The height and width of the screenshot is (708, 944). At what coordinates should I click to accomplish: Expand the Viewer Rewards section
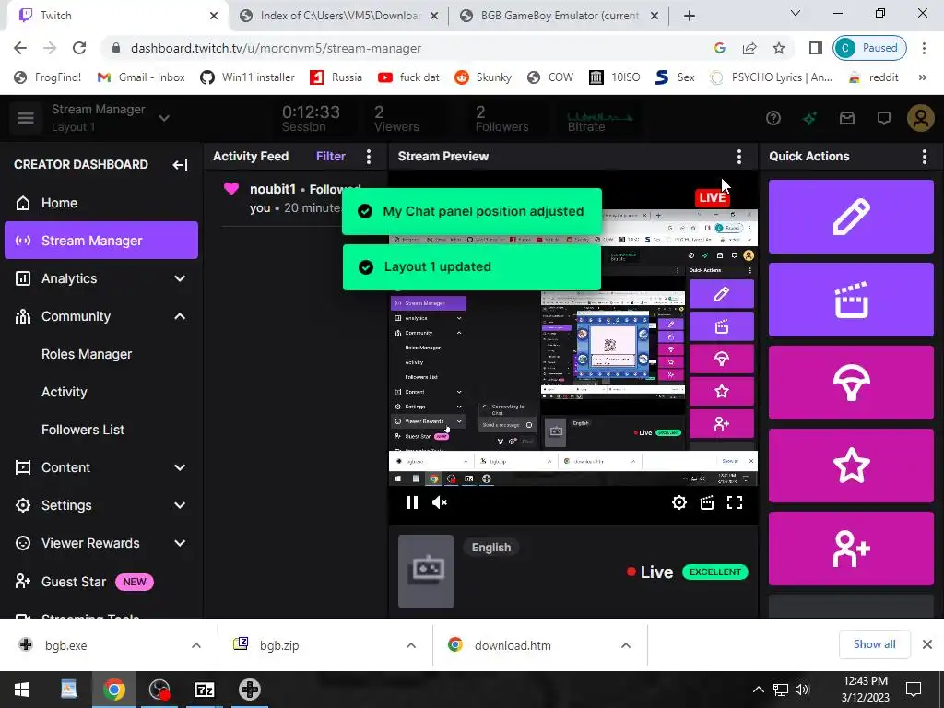tap(180, 543)
